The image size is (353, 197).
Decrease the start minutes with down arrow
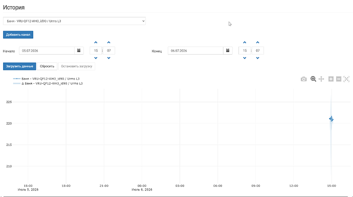(x=109, y=58)
